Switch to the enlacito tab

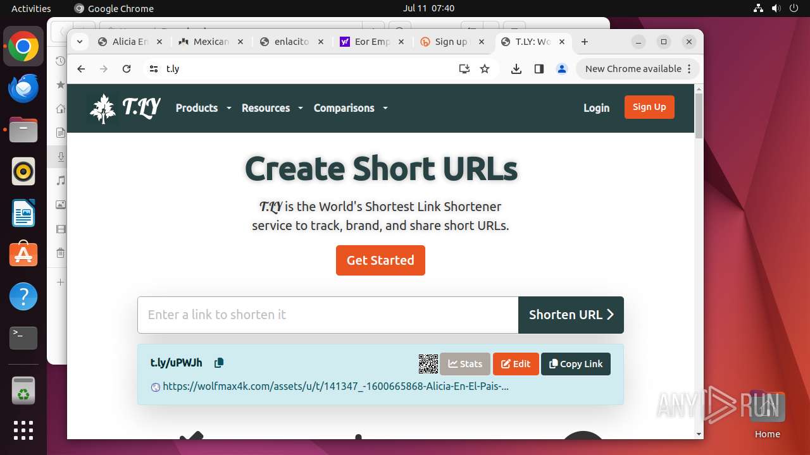point(292,42)
